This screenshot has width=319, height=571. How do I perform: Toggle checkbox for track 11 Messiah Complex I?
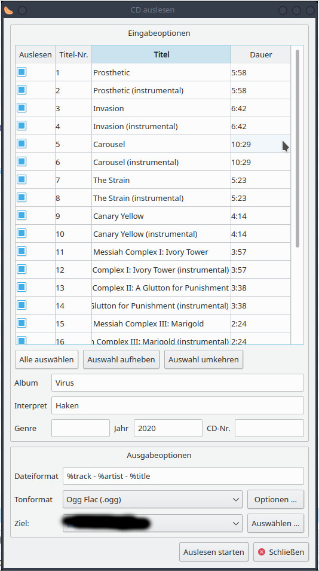click(x=22, y=251)
